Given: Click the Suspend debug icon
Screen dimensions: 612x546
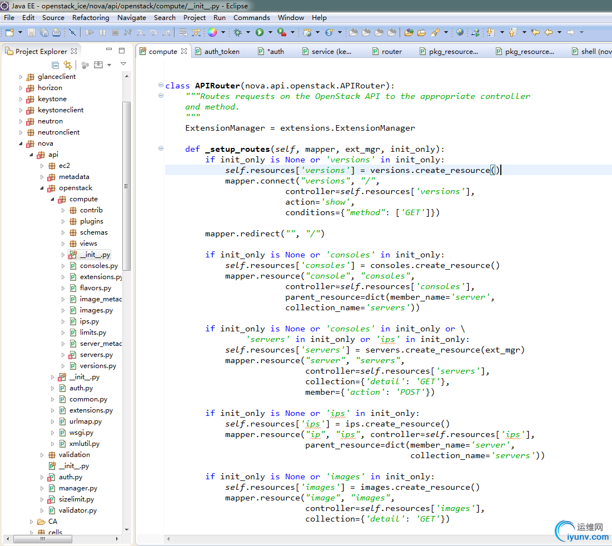Looking at the screenshot, I should pyautogui.click(x=103, y=32).
